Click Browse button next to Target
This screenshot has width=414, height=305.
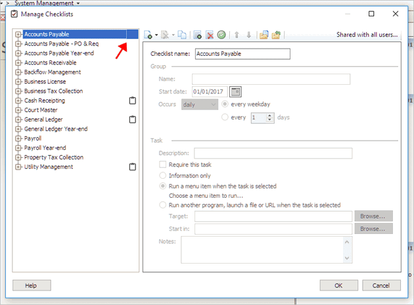coord(374,216)
